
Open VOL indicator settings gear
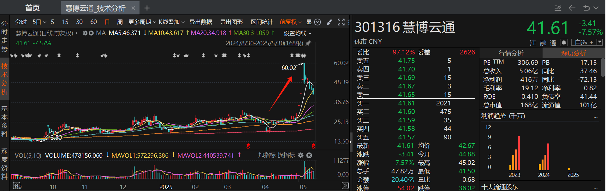301,155
